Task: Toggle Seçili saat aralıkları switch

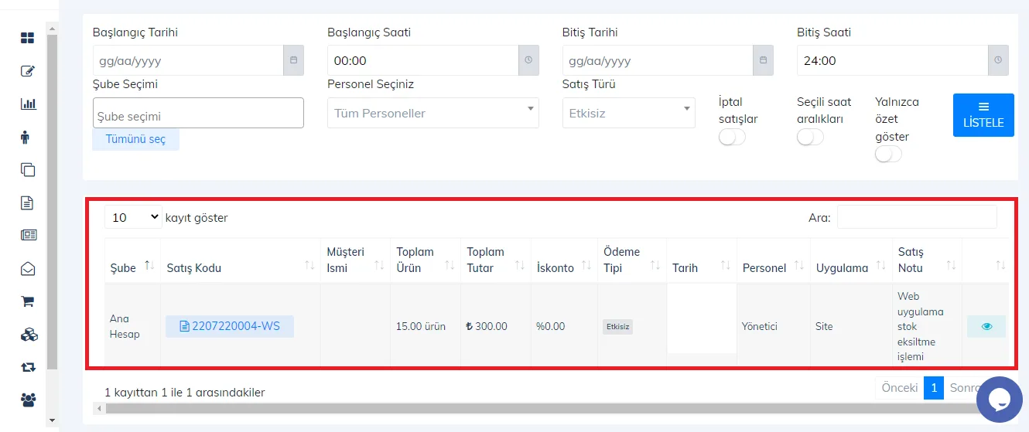Action: click(810, 137)
